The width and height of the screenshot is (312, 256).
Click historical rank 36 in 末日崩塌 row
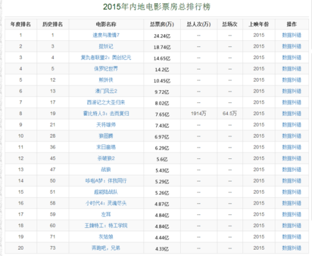[x=52, y=147]
